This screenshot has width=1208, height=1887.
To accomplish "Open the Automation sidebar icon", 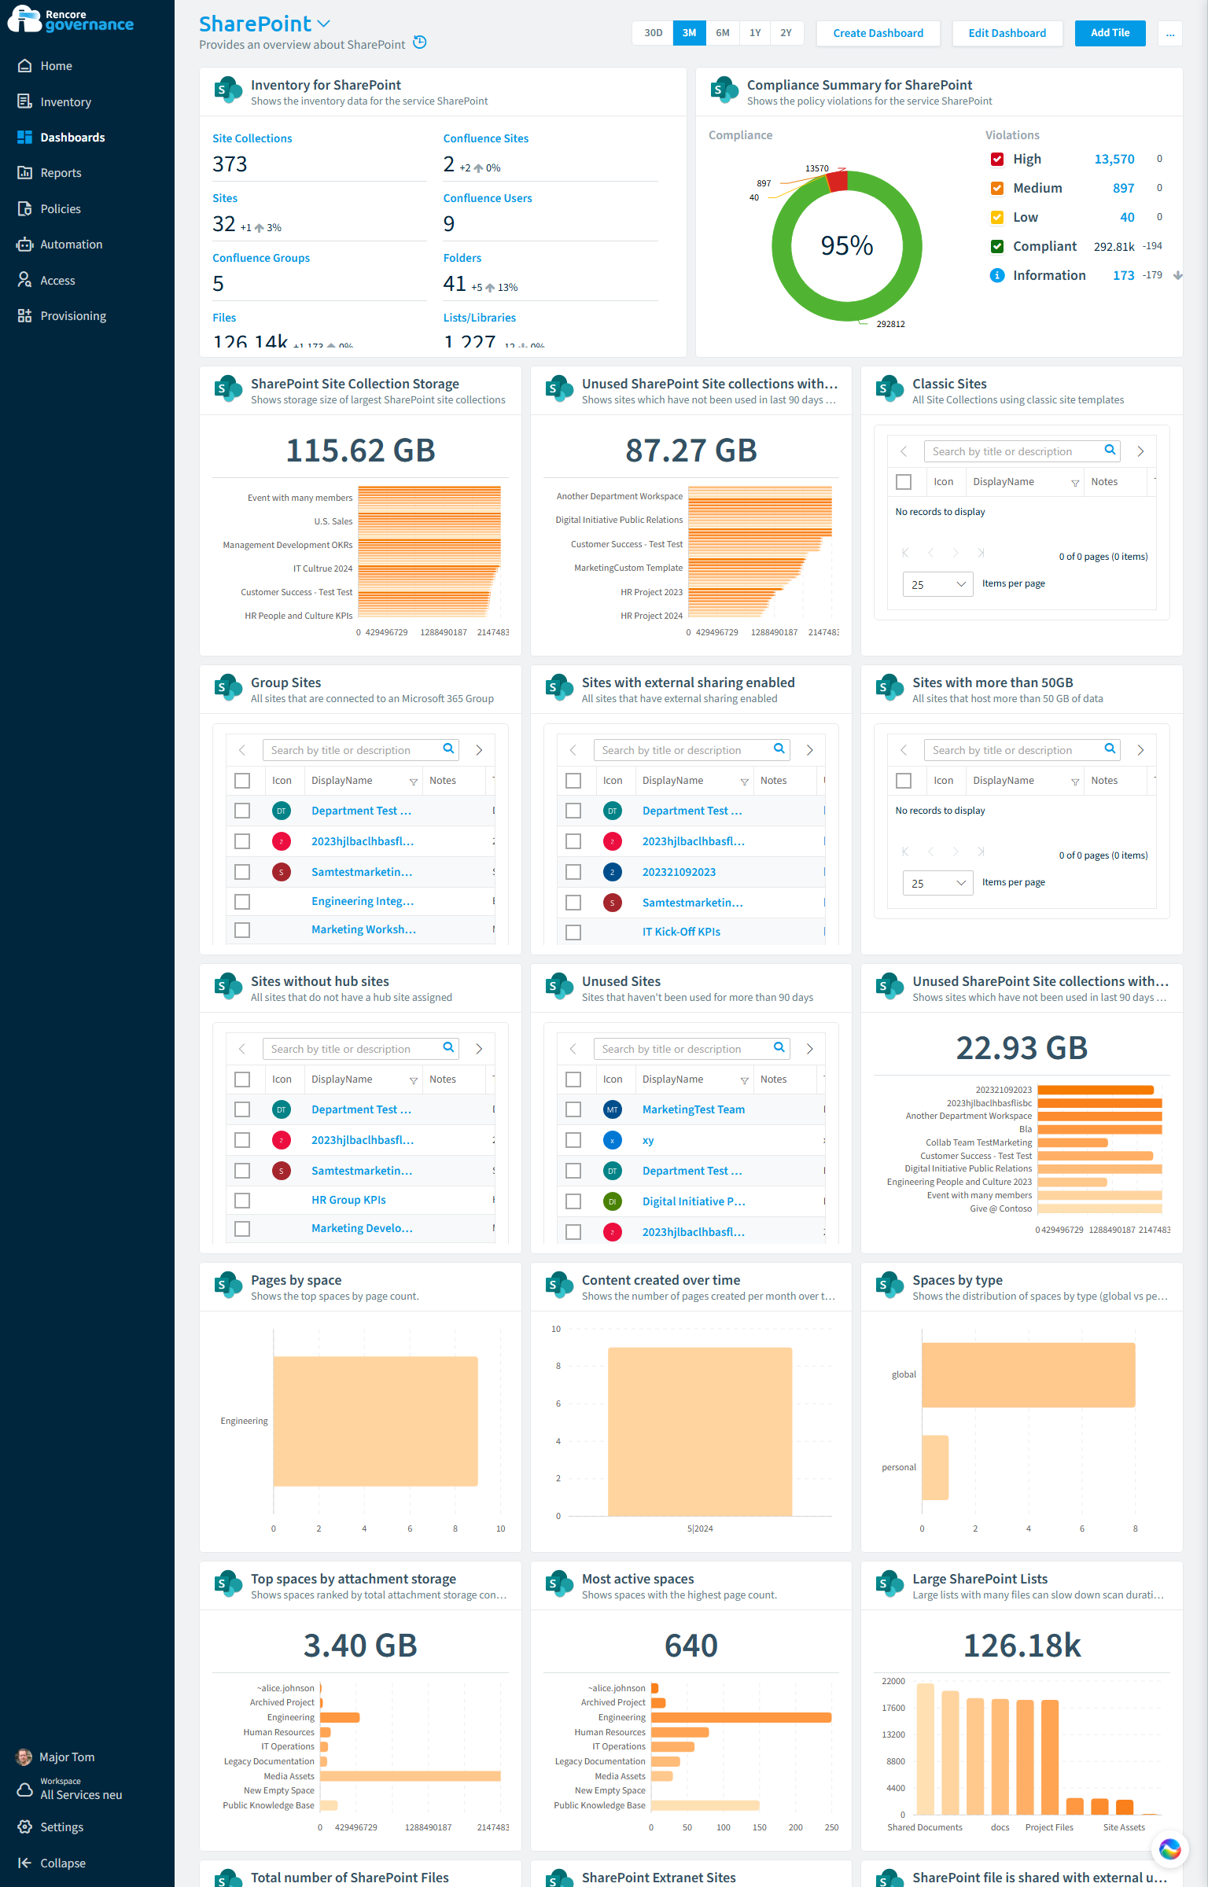I will [24, 245].
